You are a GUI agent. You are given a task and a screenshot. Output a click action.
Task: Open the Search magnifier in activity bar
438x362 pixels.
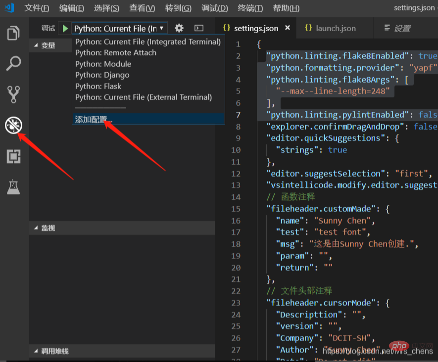(x=13, y=63)
